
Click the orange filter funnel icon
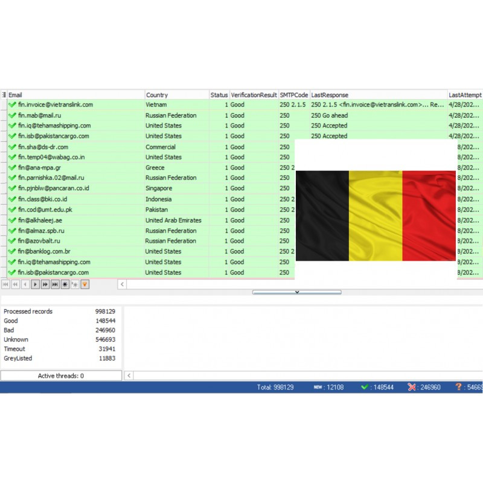coord(85,284)
